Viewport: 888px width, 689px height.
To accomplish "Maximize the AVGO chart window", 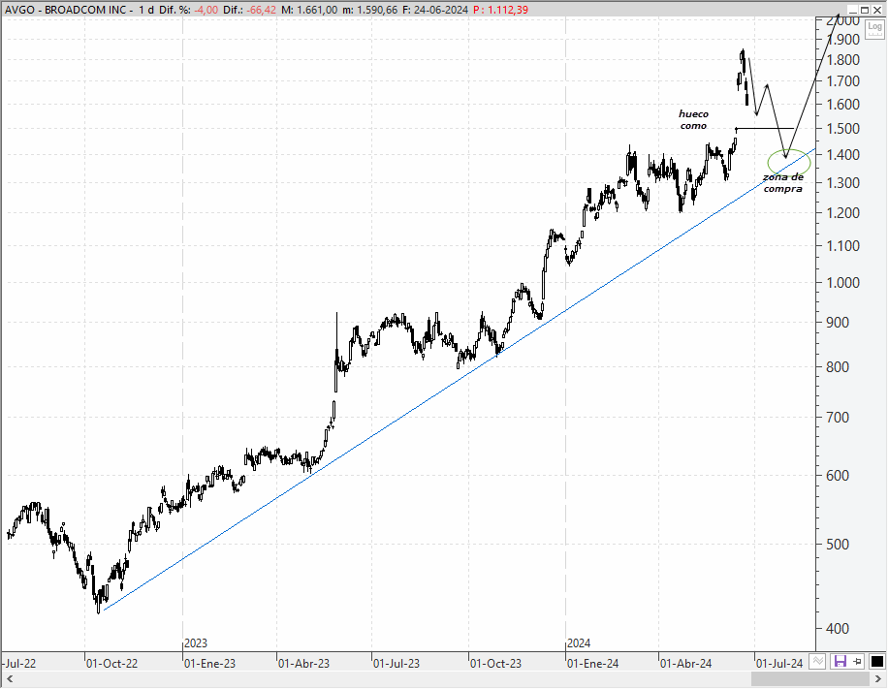I will click(865, 10).
